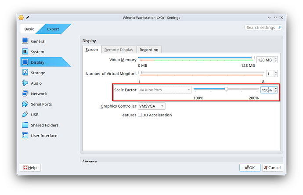Click the OK button
The width and height of the screenshot is (303, 195).
250,167
